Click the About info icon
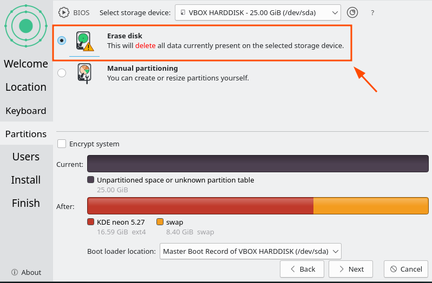Image resolution: width=432 pixels, height=283 pixels. pos(14,272)
